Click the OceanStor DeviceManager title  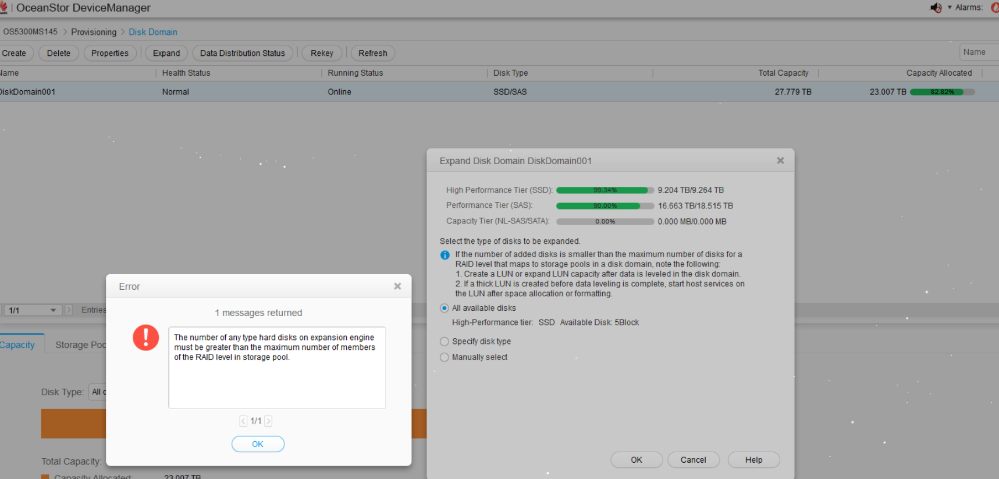pos(83,8)
